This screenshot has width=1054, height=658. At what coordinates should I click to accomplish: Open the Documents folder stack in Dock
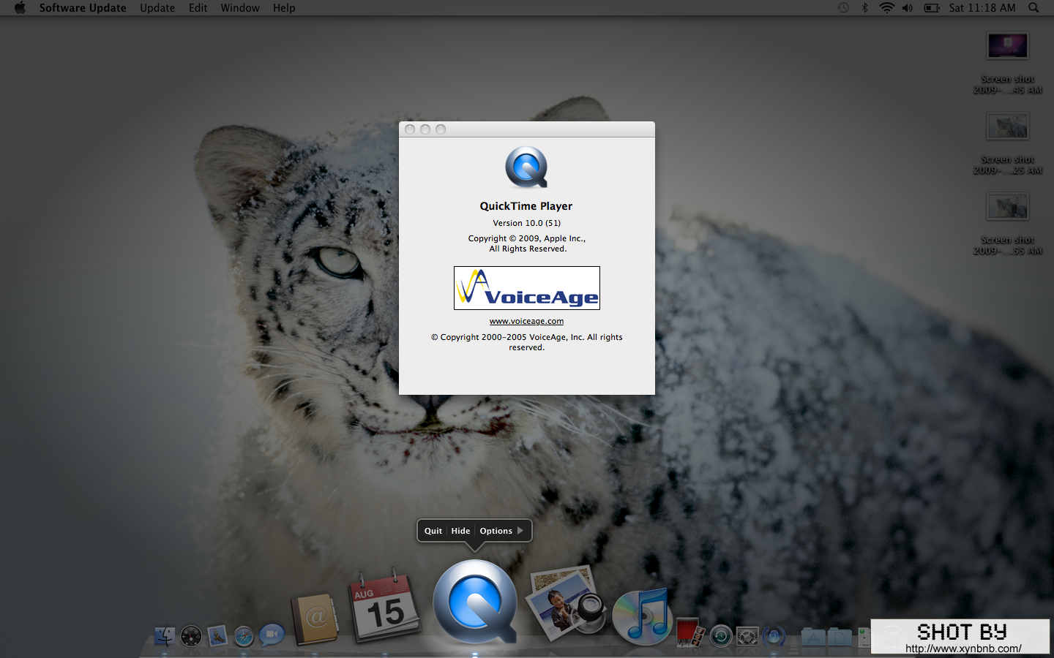point(840,636)
